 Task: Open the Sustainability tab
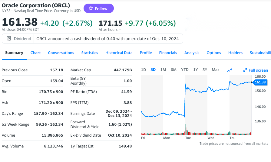260,53
